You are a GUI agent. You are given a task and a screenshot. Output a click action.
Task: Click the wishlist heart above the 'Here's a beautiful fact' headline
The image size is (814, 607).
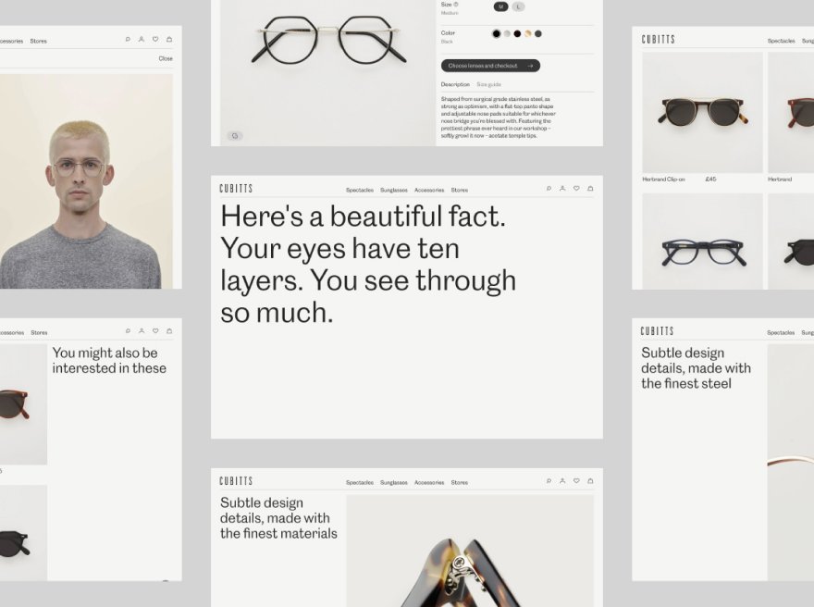click(x=576, y=189)
